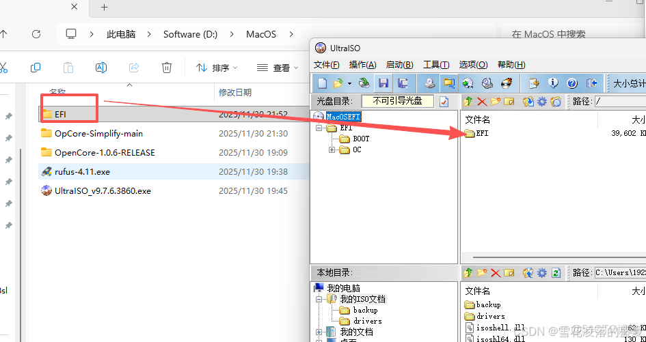Open the 文件(F) menu in UltraISO
The width and height of the screenshot is (646, 342).
tap(327, 65)
